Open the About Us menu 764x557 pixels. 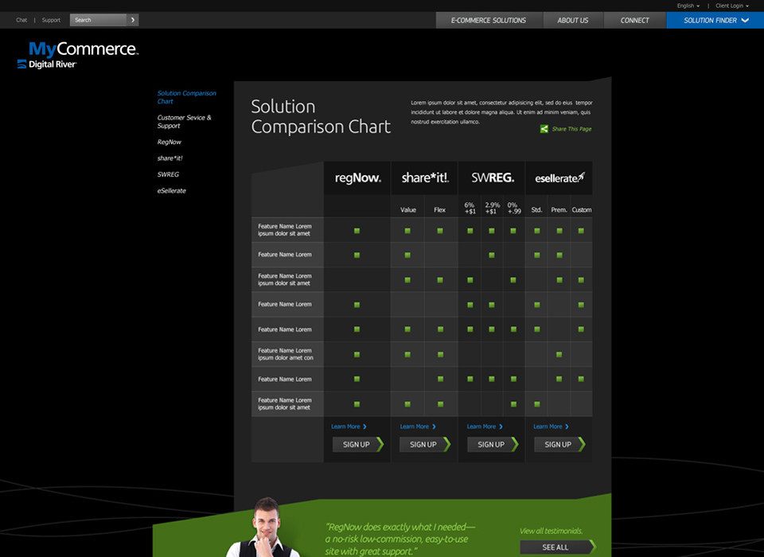pyautogui.click(x=573, y=21)
